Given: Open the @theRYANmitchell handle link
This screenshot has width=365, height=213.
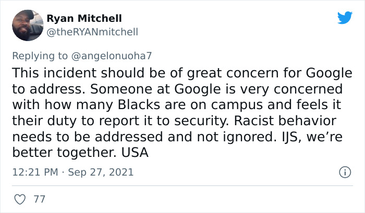Looking at the screenshot, I should point(92,32).
